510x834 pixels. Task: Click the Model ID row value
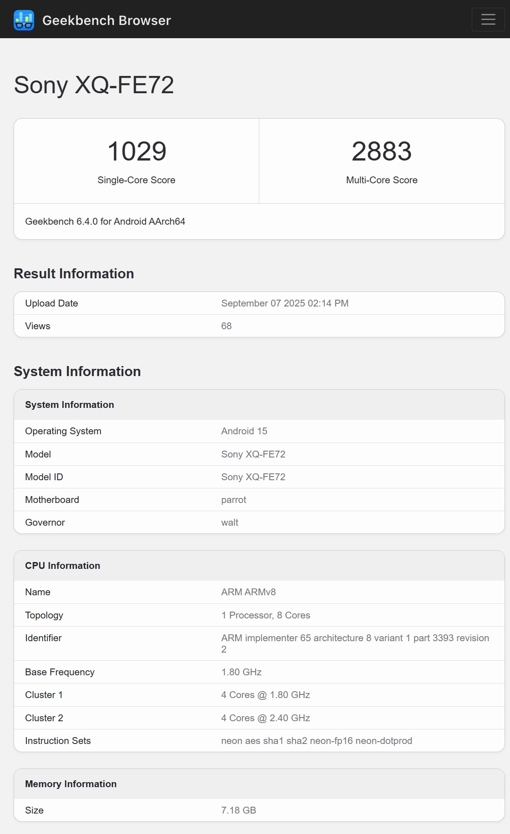(x=253, y=477)
